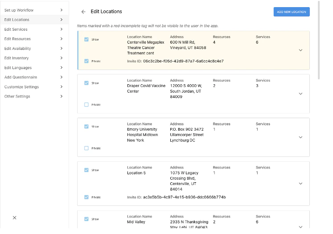The image size is (333, 234).
Task: Click address P.O. Box 902 3472 Ullamcorper Street
Action: 187,135
